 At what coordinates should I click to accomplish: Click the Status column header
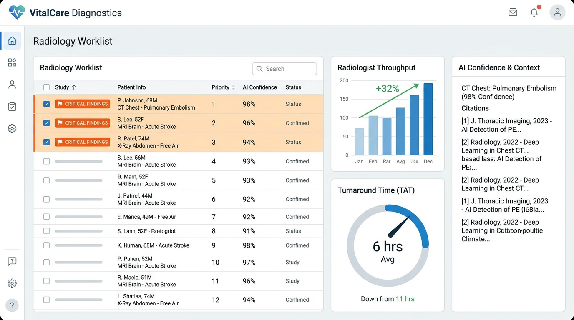pos(293,87)
